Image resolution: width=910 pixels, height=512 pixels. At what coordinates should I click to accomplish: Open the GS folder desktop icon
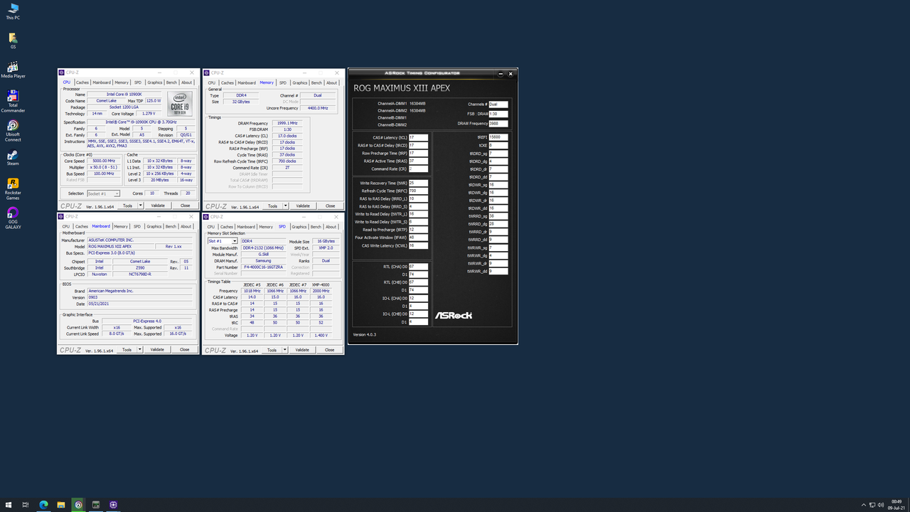[x=13, y=40]
